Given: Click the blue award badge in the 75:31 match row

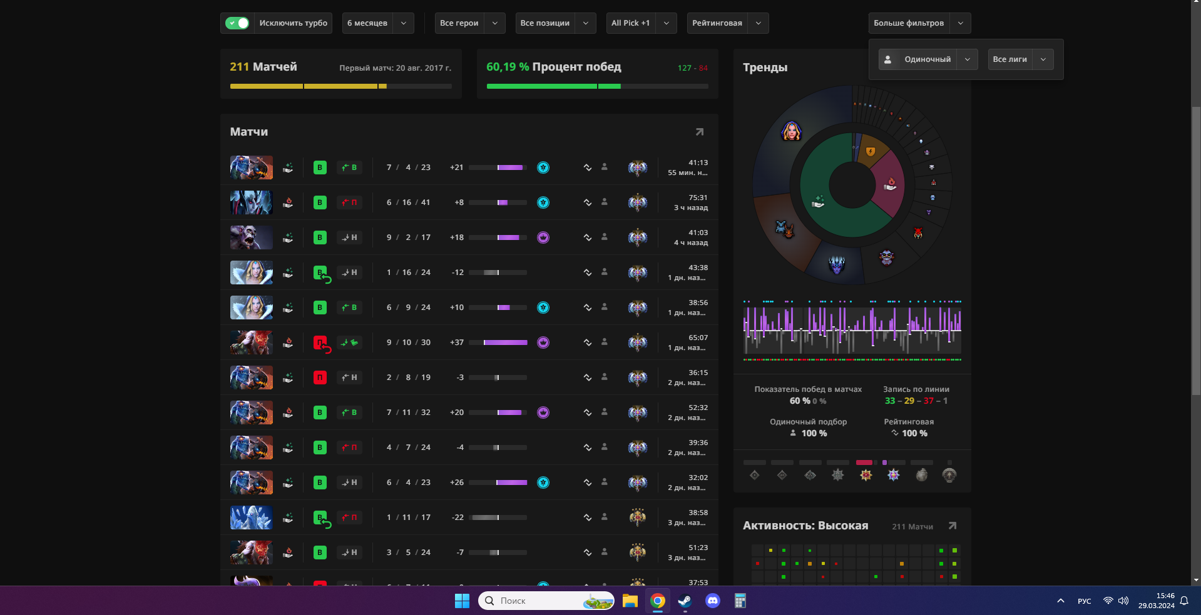Looking at the screenshot, I should tap(543, 202).
